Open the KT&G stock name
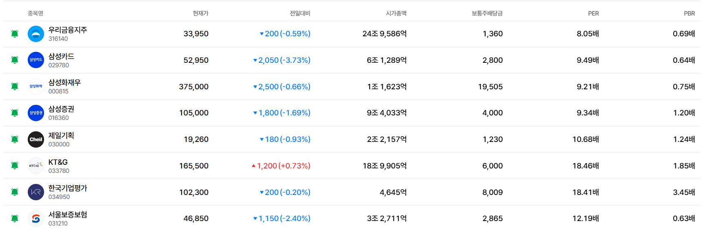The image size is (719, 230). click(58, 162)
